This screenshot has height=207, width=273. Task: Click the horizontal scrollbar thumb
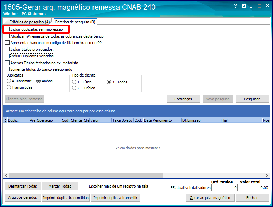tap(86, 175)
